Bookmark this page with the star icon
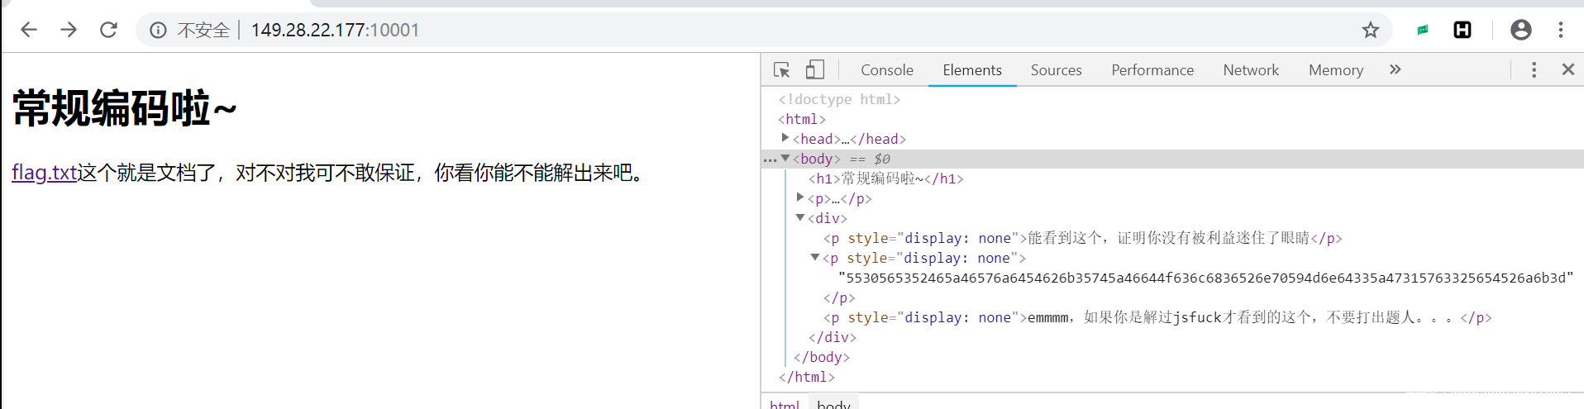The width and height of the screenshot is (1584, 409). (1371, 30)
